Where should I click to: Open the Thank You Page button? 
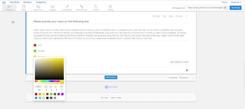pos(116,98)
